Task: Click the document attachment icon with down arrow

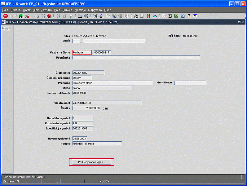Action: pyautogui.click(x=136, y=16)
